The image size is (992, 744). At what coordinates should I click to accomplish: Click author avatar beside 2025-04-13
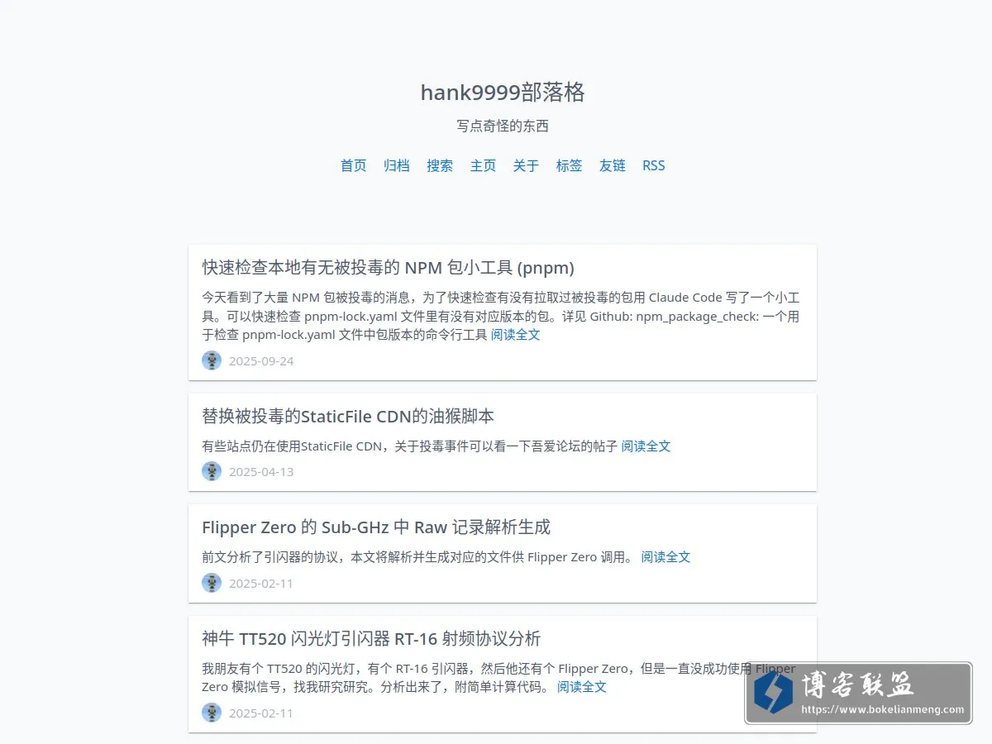coord(212,471)
